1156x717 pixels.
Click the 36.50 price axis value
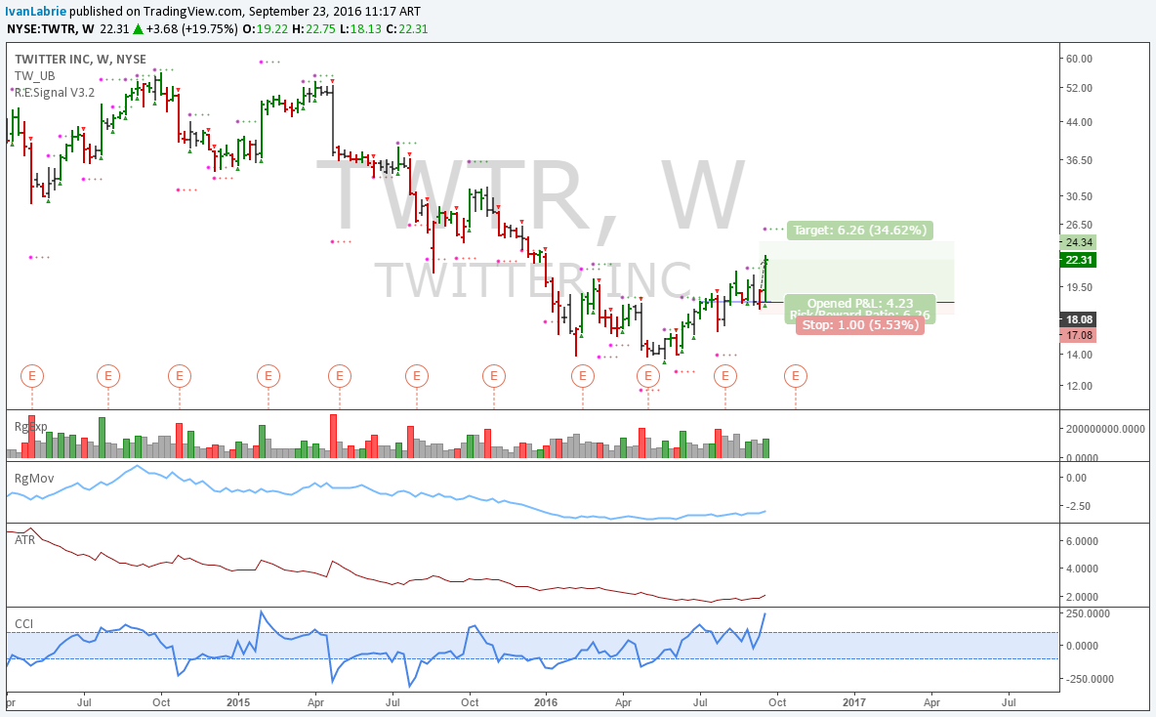[x=1079, y=160]
